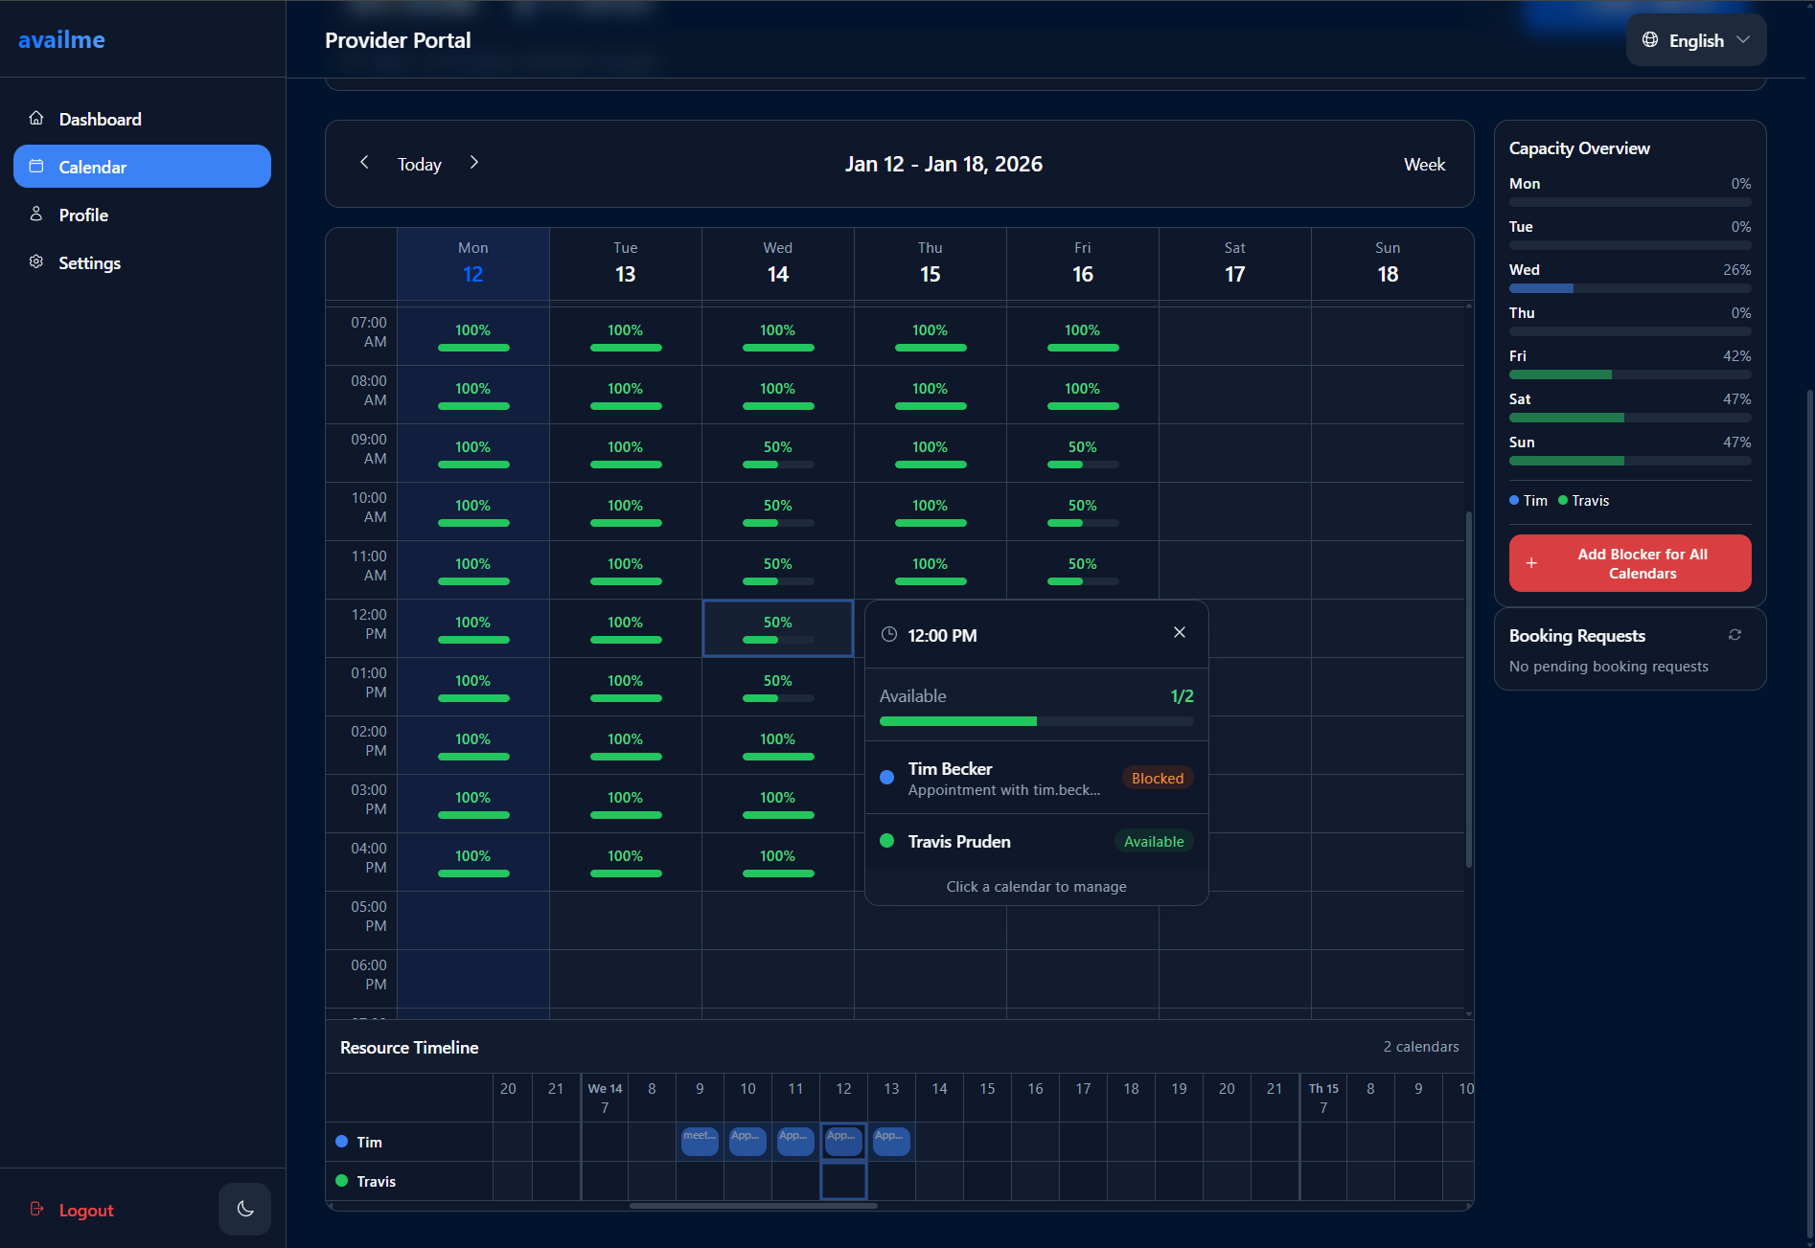Image resolution: width=1815 pixels, height=1248 pixels.
Task: Refresh Booking Requests with the refresh icon
Action: [1736, 634]
